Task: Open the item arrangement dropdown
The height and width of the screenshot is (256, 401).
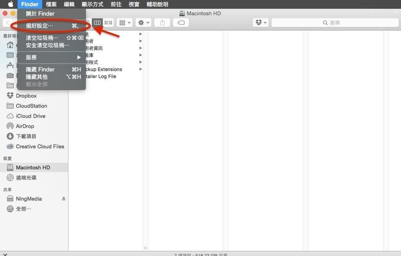Action: 125,22
